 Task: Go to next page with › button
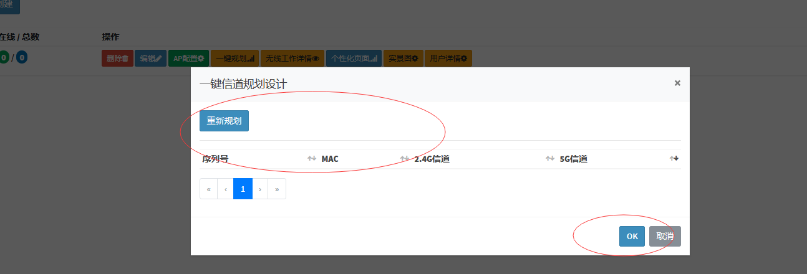click(260, 189)
